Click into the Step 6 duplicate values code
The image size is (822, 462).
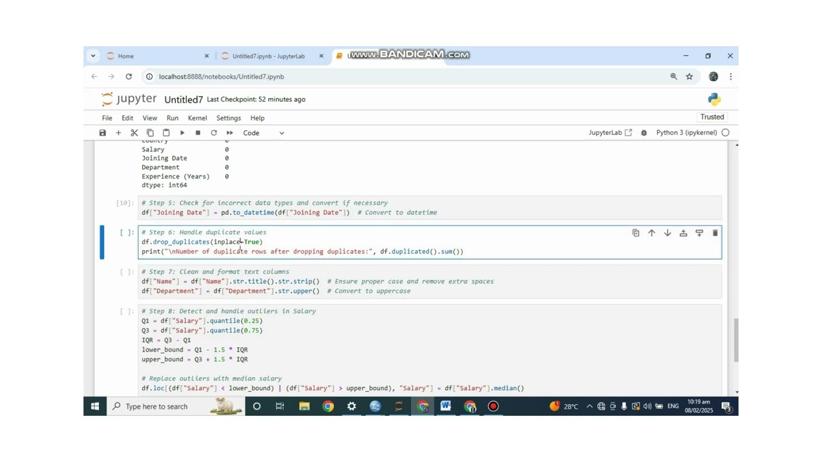click(x=430, y=242)
